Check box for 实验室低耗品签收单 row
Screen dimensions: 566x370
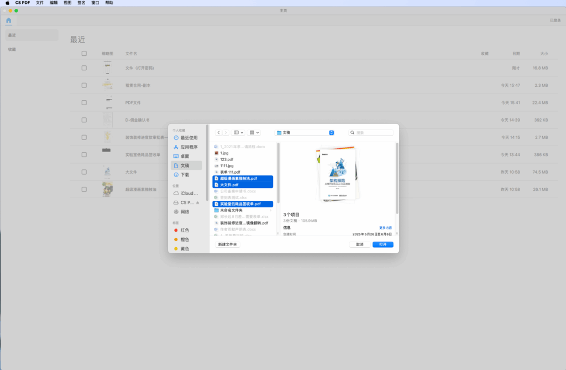(x=84, y=155)
